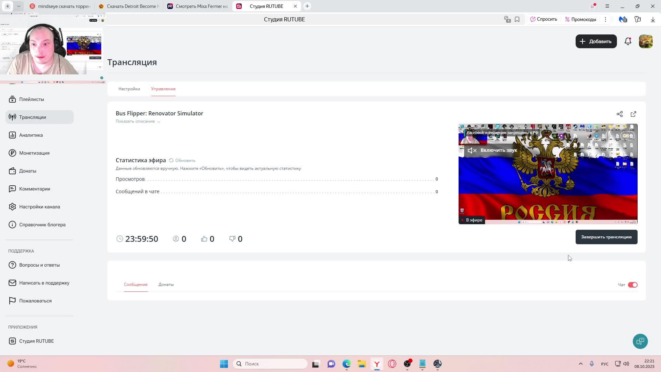661x372 pixels.
Task: Open stream in new window icon
Action: (633, 114)
